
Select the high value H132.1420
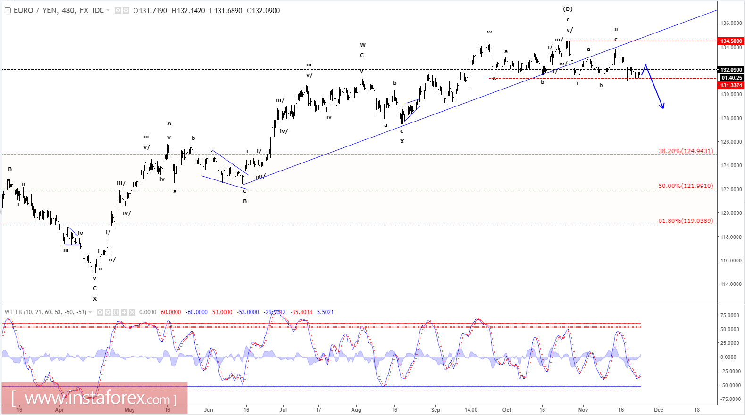tap(188, 10)
